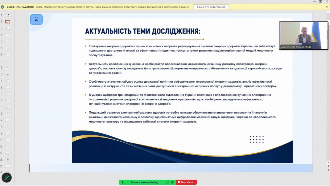Viewport: 330px width, 186px height.
Task: Go to slide 5 thumbnail
Action: [x=8, y=41]
